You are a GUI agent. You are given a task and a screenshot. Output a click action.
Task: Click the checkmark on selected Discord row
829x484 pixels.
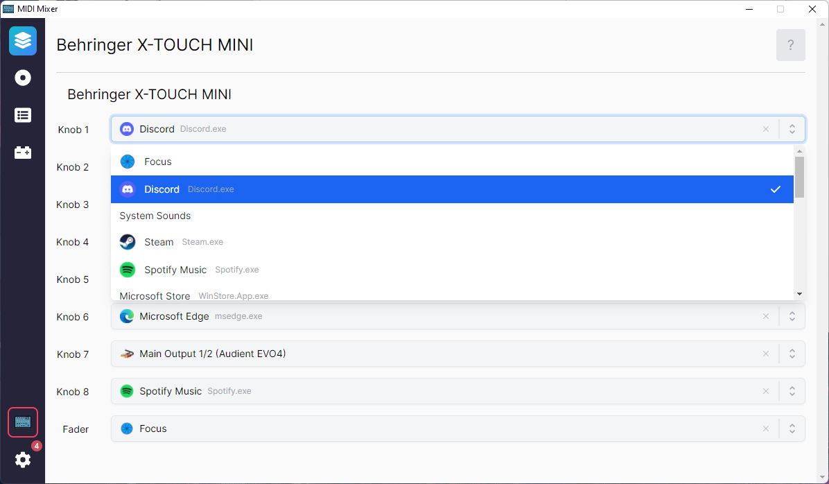click(776, 189)
